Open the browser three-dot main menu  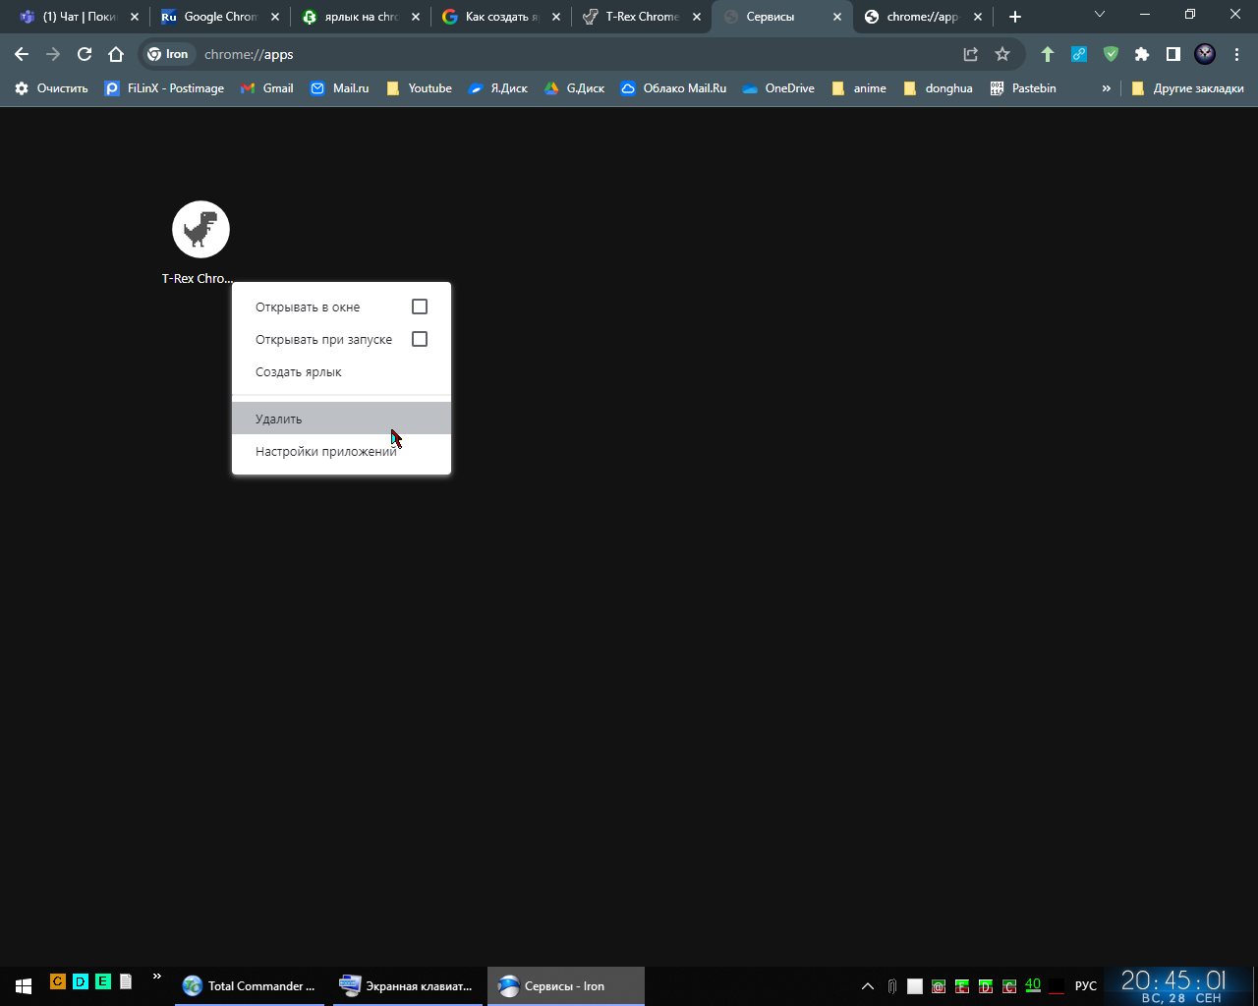click(x=1236, y=55)
